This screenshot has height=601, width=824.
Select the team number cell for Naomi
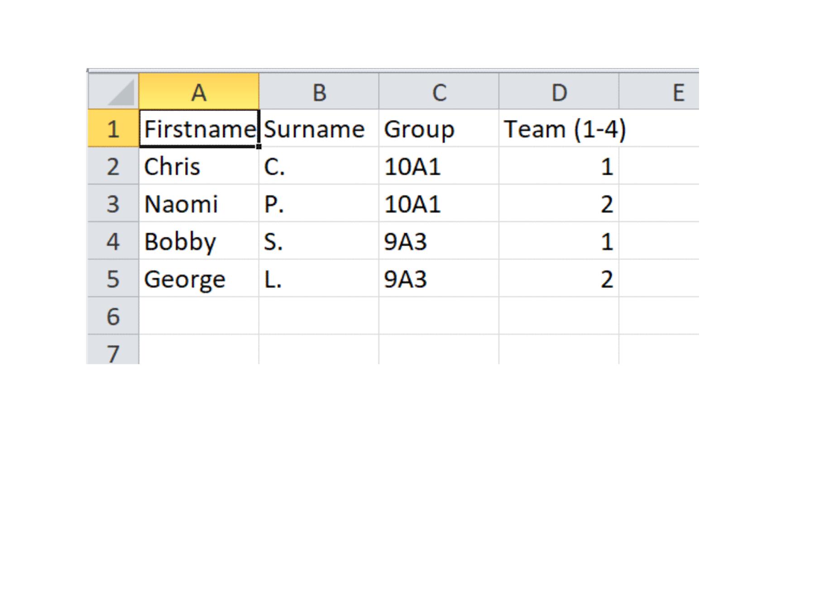[x=559, y=204]
